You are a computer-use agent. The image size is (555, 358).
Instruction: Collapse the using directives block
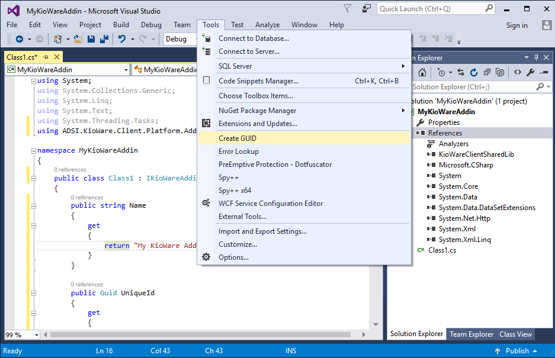[34, 81]
